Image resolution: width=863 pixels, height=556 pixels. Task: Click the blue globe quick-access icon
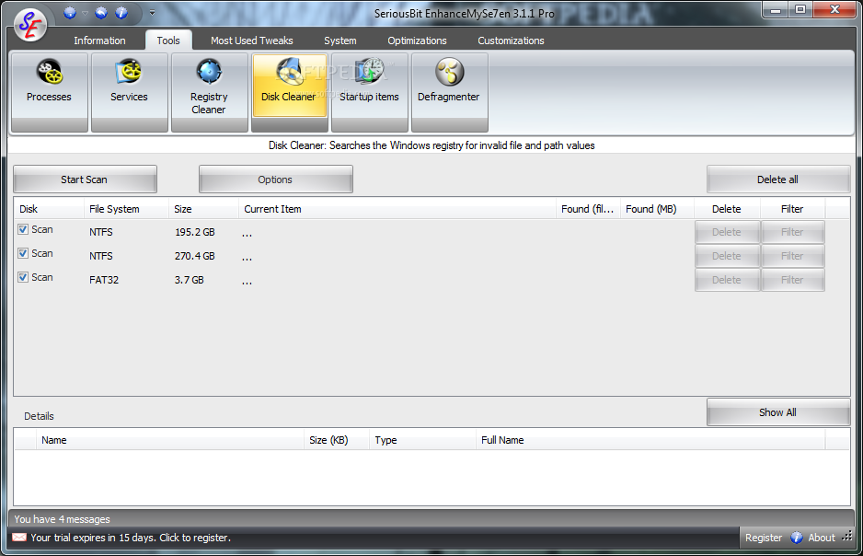(x=70, y=13)
